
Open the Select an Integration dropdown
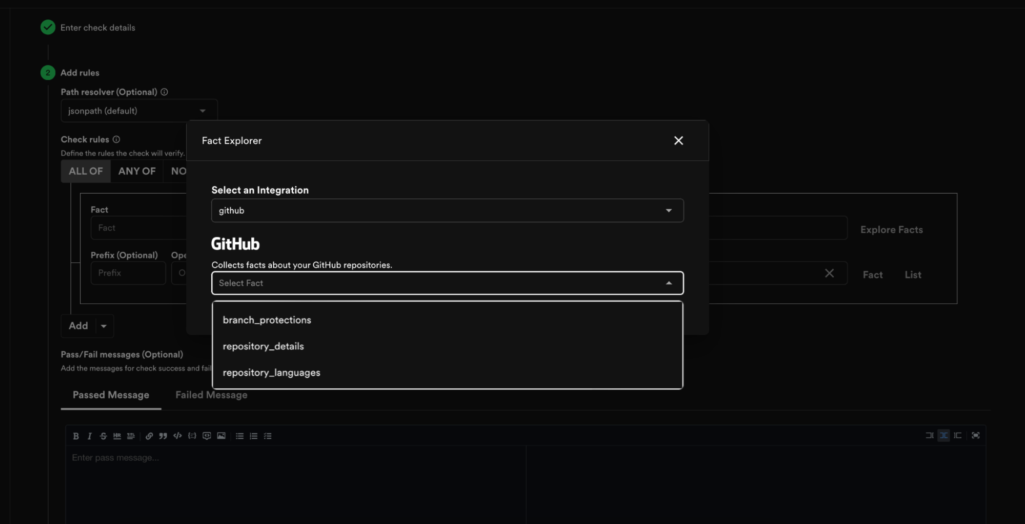447,210
